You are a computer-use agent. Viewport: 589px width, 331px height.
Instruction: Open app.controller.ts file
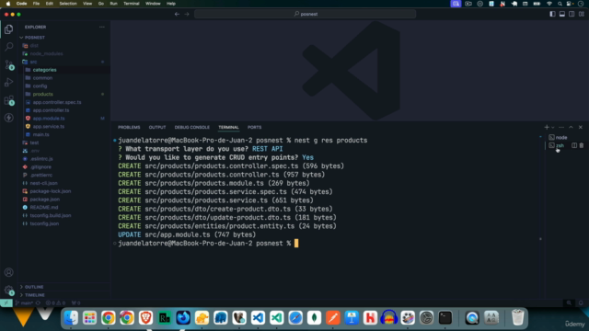(51, 110)
